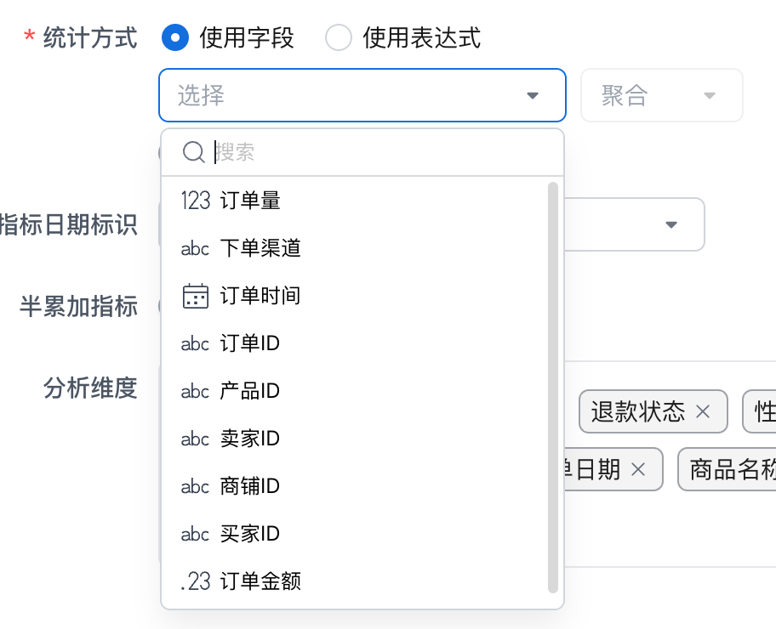Image resolution: width=776 pixels, height=629 pixels.
Task: Click the abc text icon beside 下单渠道
Action: coord(195,248)
